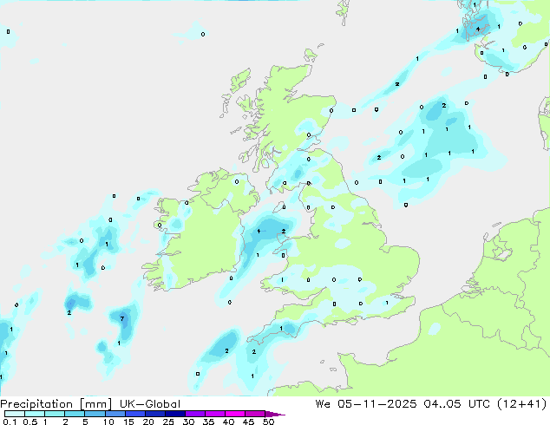Click the "7" precipitation value southwest of Ireland
The height and width of the screenshot is (425, 550).
coord(122,319)
